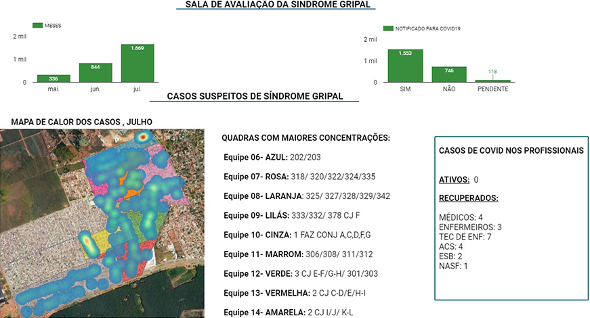Click QUADRAS COM MAIORES CONCENTRAÇÕES heading

click(305, 137)
